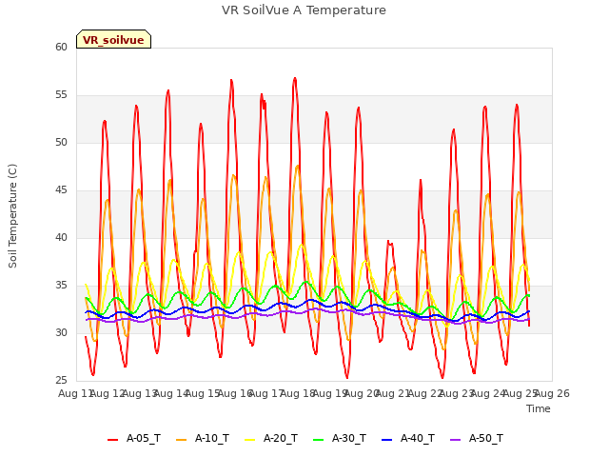Select the A-40_T legend label
The image size is (609, 457).
point(418,438)
